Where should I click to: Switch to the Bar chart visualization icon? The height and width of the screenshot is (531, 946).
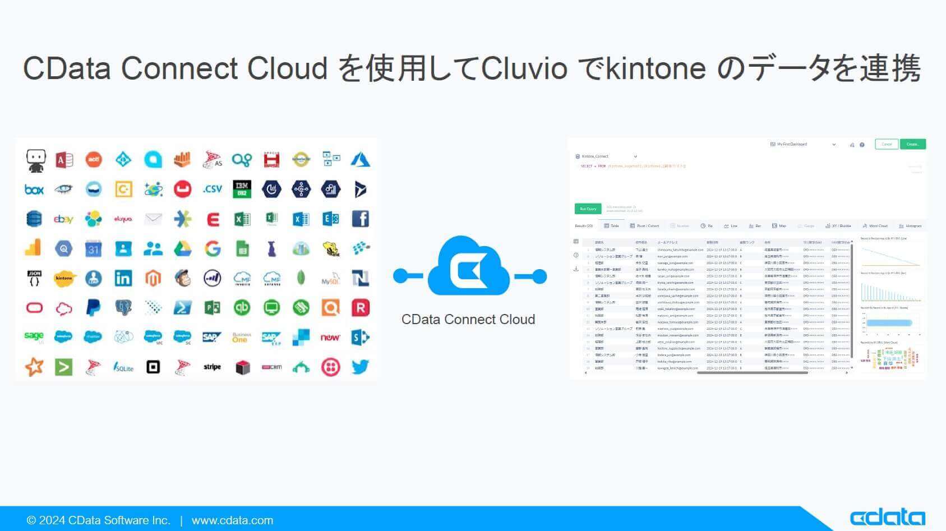coord(754,225)
